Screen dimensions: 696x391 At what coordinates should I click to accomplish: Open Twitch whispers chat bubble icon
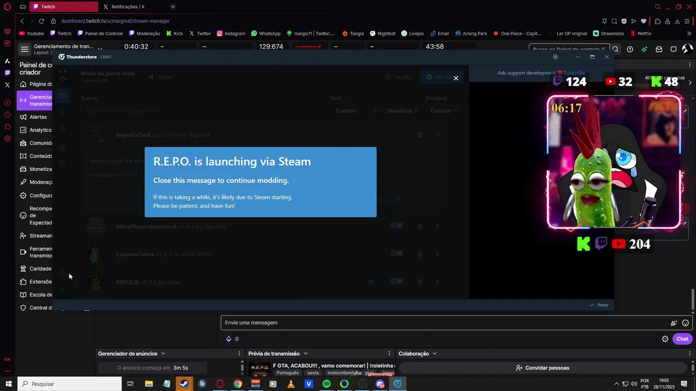tap(673, 49)
